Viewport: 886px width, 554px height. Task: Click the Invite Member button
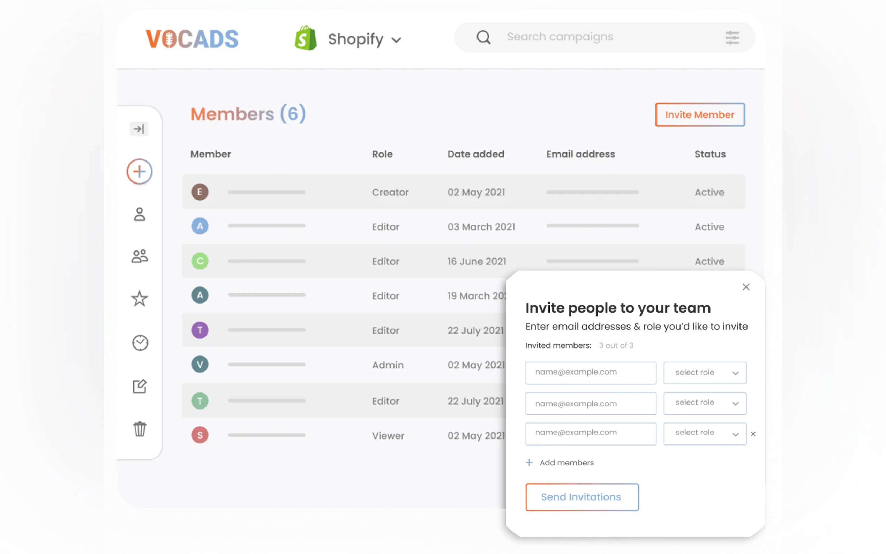(700, 115)
